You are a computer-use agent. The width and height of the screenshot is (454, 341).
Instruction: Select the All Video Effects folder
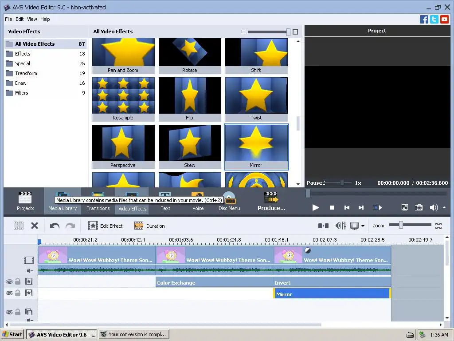46,44
